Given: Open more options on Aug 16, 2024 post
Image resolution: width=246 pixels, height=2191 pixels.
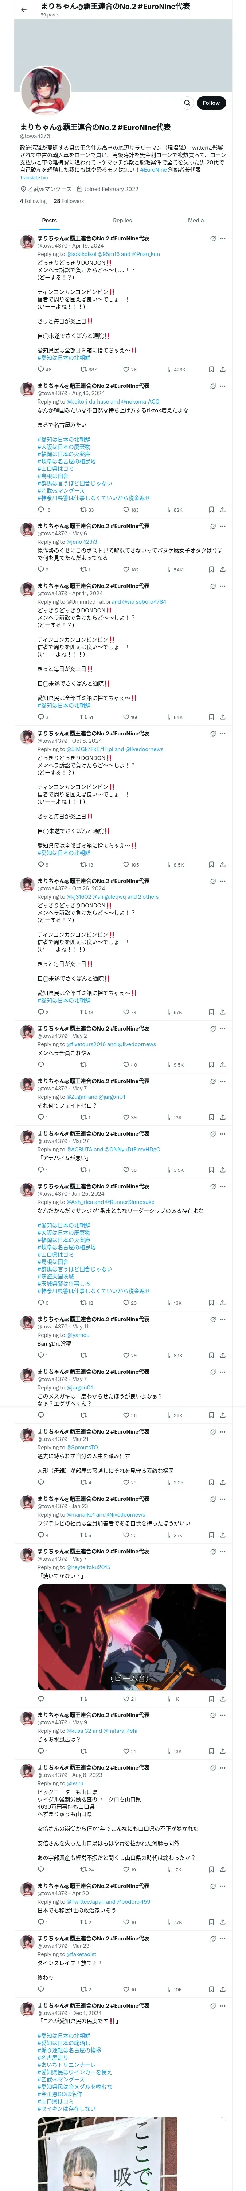Looking at the screenshot, I should point(223,386).
